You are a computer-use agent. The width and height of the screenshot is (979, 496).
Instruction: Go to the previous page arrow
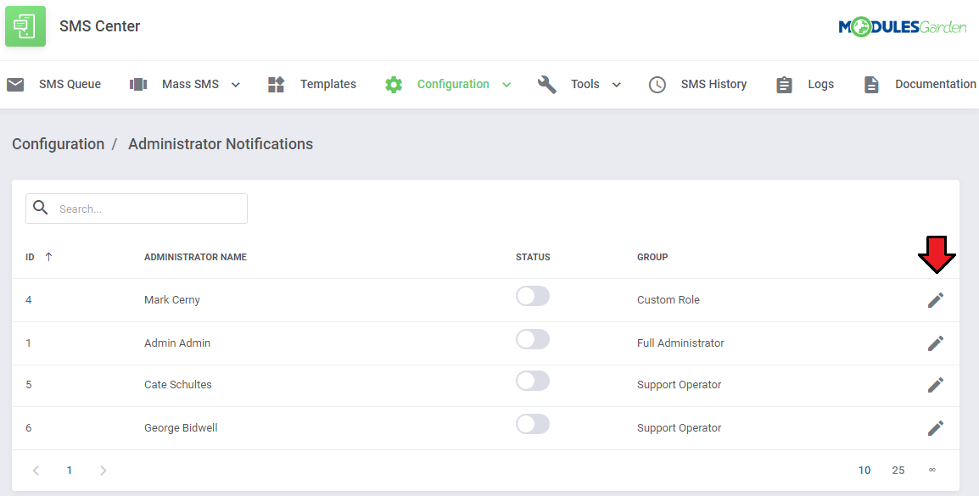(x=36, y=471)
